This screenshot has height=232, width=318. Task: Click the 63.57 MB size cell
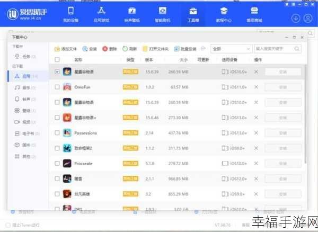[x=180, y=87]
